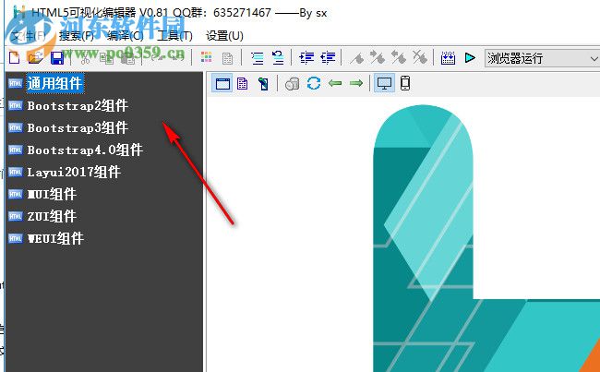Open the browser run mode dropdown
The image size is (600, 372).
coord(542,58)
